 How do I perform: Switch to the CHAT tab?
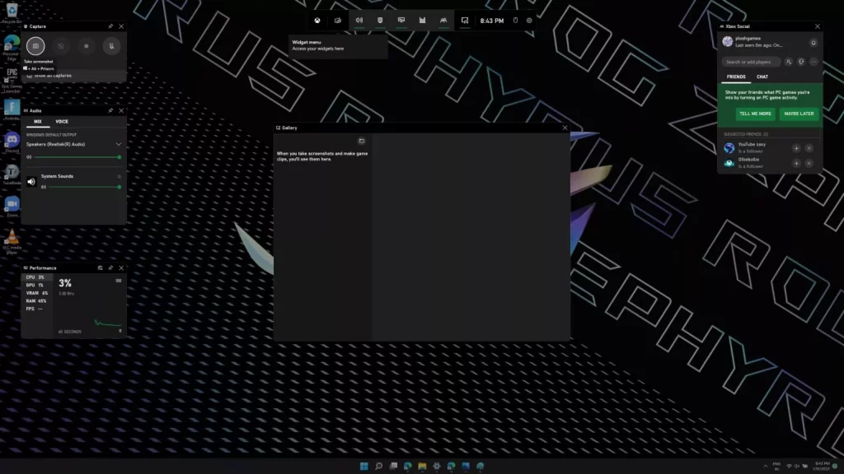click(x=762, y=77)
